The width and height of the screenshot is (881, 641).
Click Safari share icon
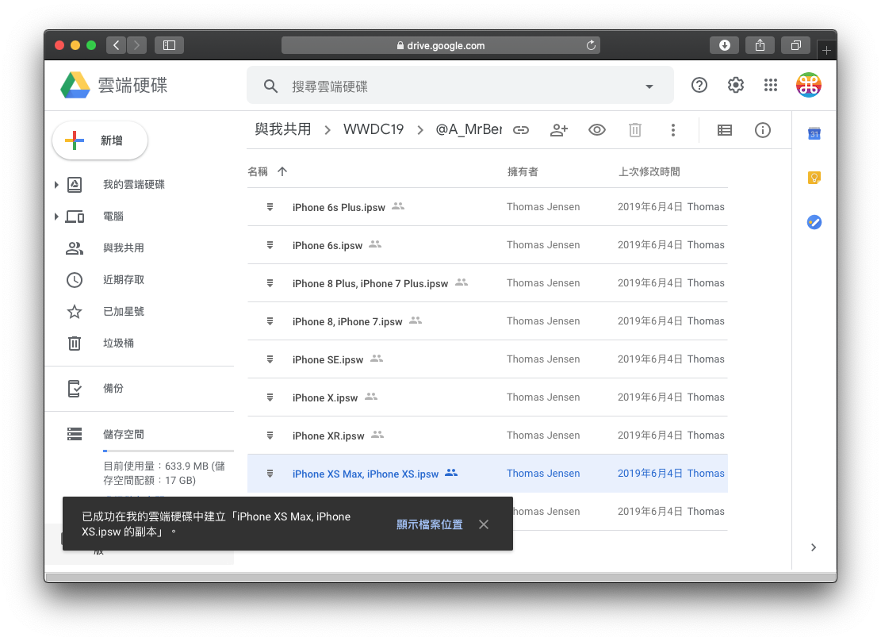(x=760, y=45)
